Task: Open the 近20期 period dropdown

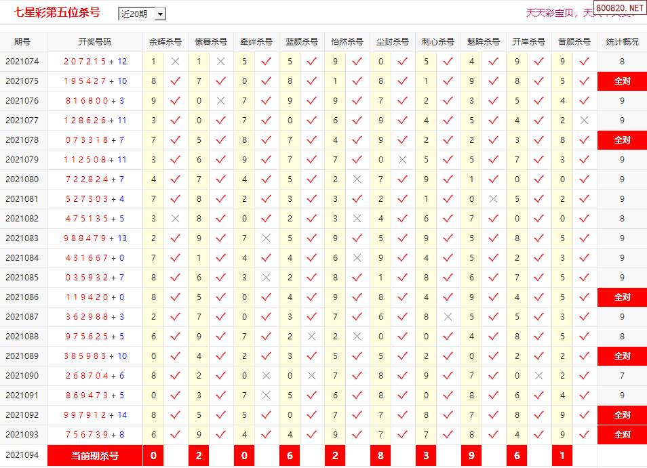Action: click(142, 14)
